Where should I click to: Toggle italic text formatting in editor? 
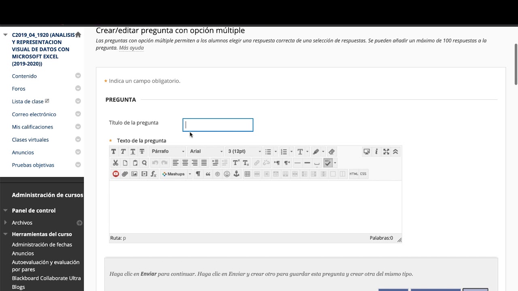123,152
